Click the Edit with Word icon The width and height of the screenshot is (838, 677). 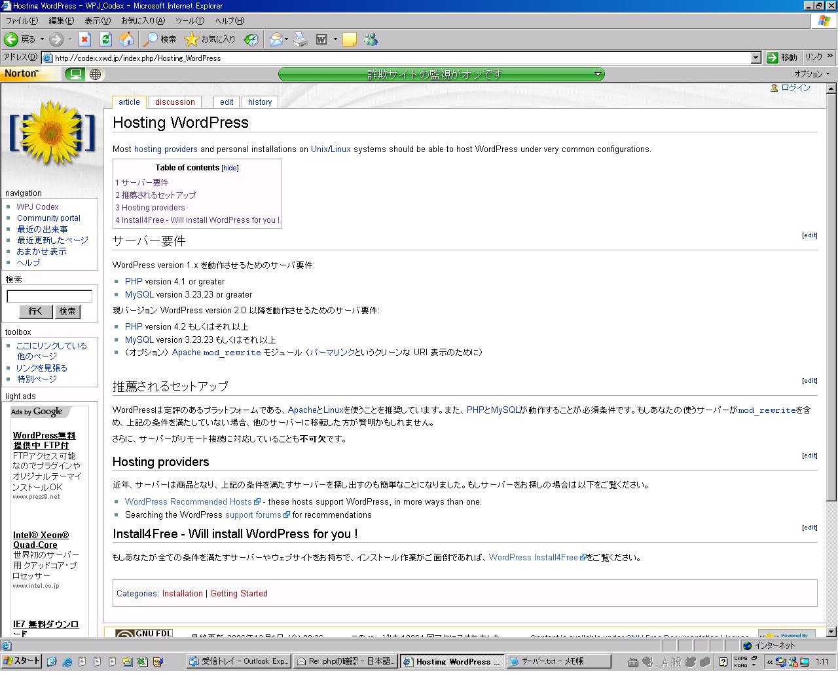tap(321, 39)
